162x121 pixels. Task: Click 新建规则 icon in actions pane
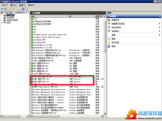point(109,20)
